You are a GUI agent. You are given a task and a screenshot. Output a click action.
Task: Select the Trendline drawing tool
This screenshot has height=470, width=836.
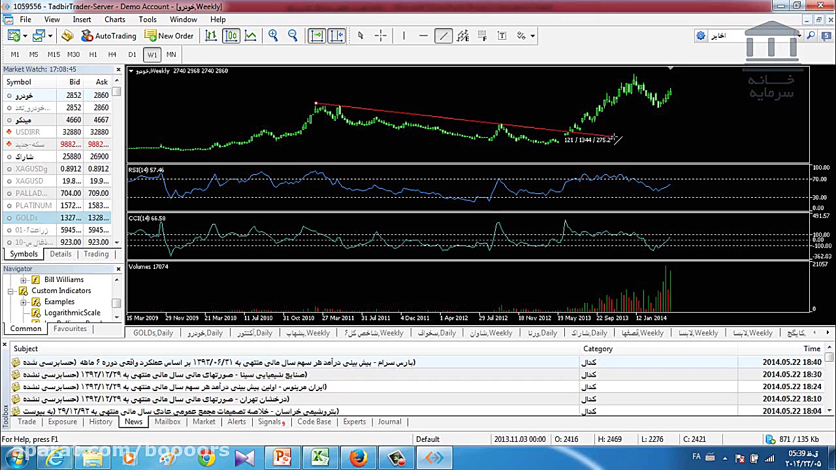tap(443, 36)
